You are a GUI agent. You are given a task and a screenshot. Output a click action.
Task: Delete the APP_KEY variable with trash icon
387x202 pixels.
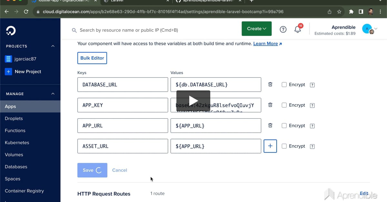(x=270, y=105)
